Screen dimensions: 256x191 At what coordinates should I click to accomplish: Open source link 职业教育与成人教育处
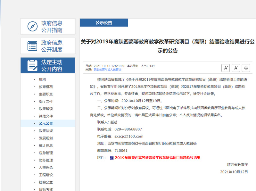pyautogui.click(x=107, y=70)
